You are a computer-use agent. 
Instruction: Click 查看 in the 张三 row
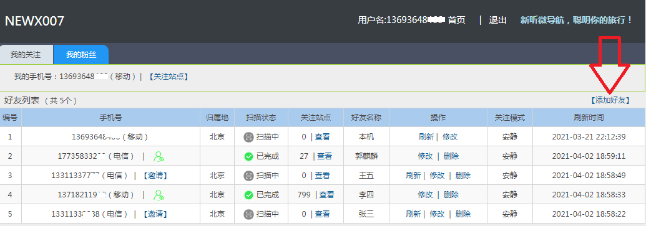pos(323,214)
